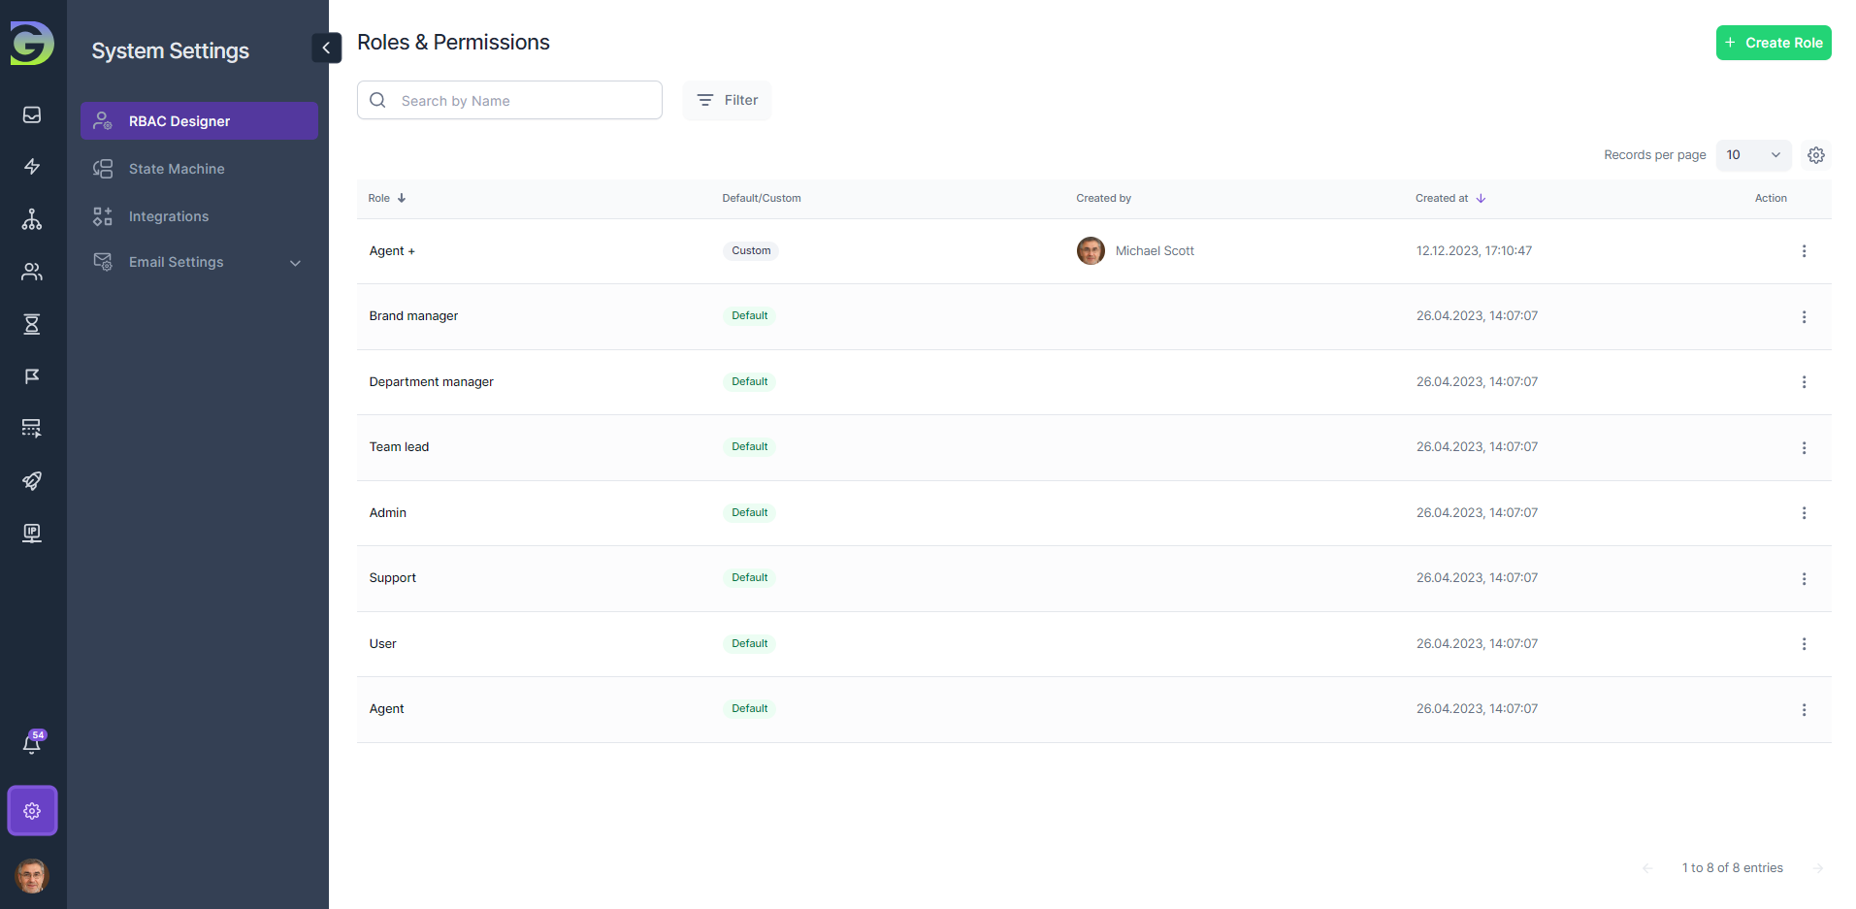Collapse the System Settings side panel
This screenshot has width=1856, height=909.
(x=326, y=48)
